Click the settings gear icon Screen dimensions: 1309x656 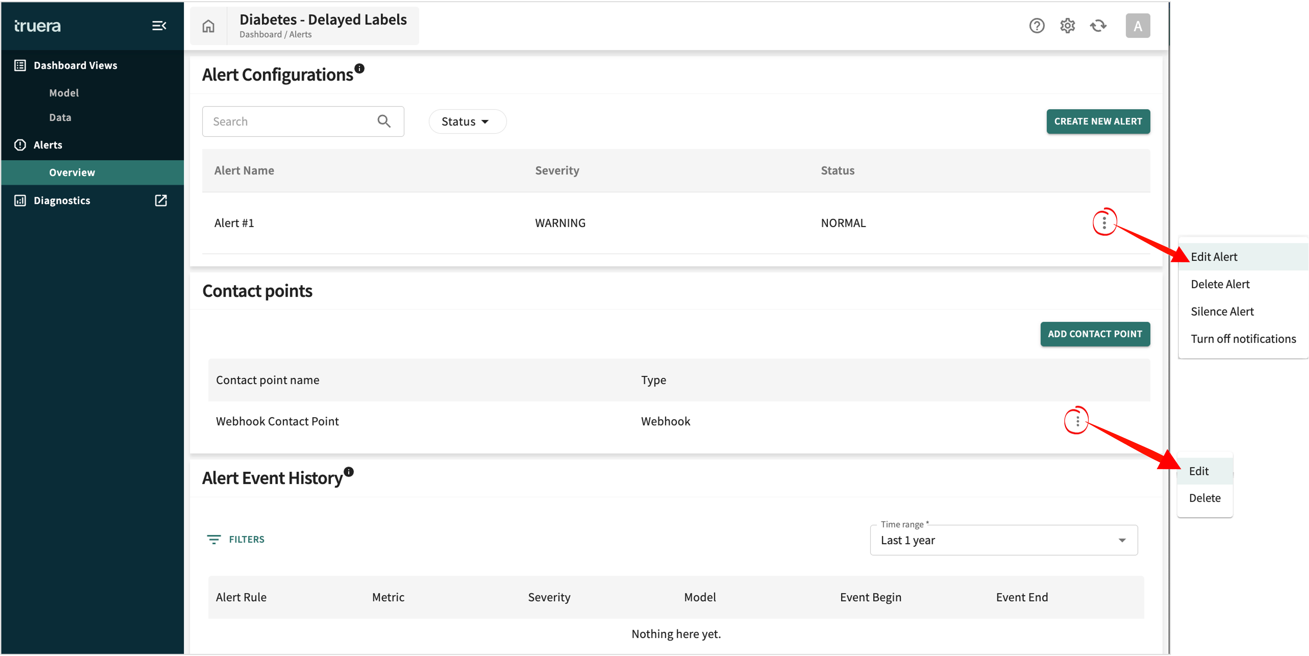pyautogui.click(x=1067, y=25)
